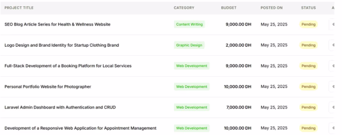The width and height of the screenshot is (342, 135).
Task: Open Laravel Admin Dashboard with Authentication title
Action: click(60, 107)
